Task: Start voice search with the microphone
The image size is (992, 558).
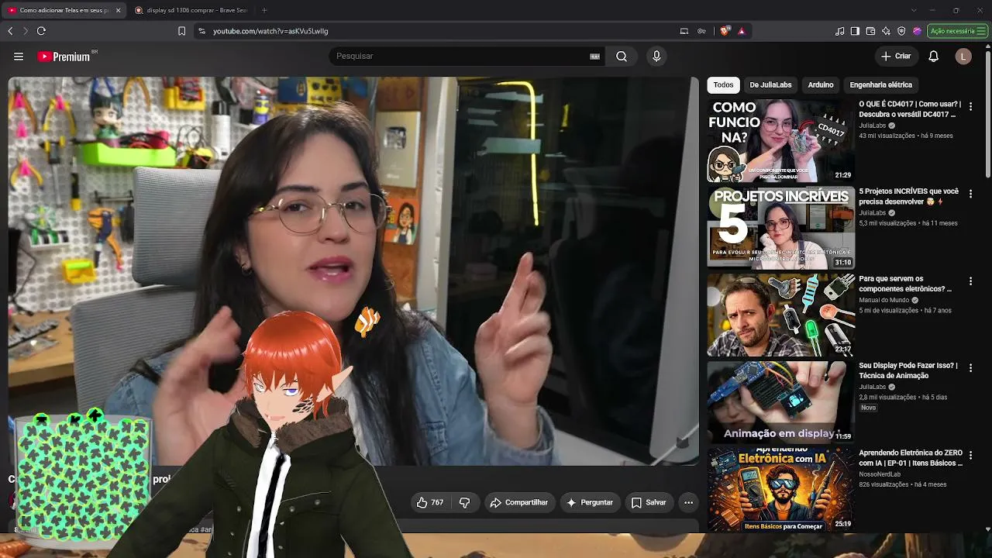Action: (656, 57)
